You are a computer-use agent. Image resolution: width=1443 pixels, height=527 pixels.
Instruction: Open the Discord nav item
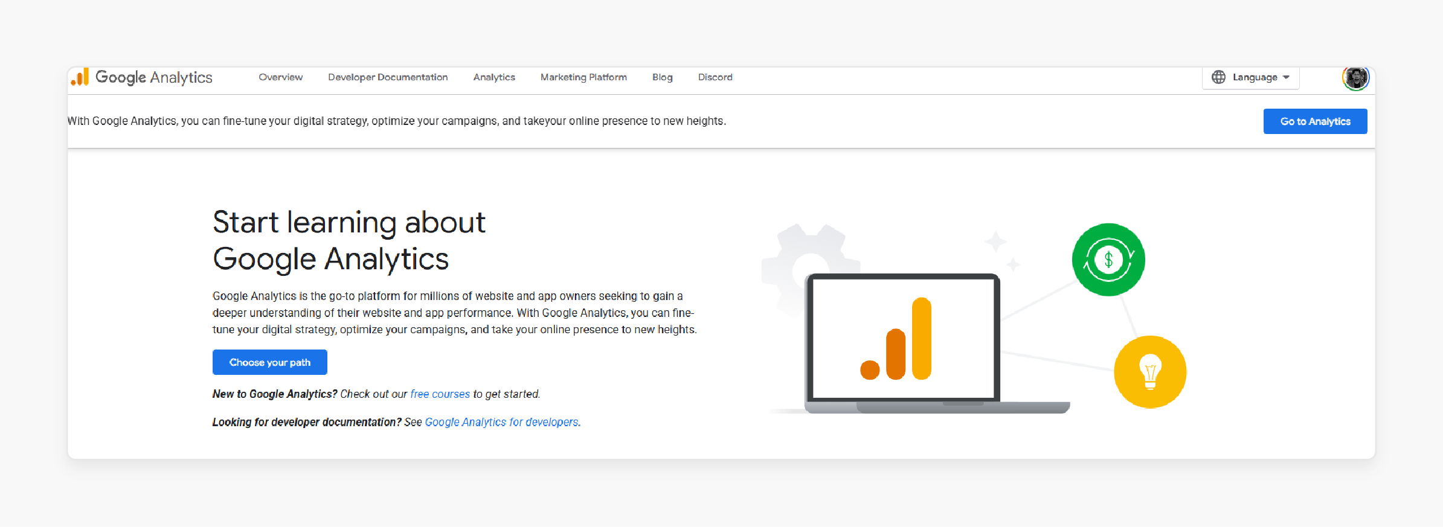(x=715, y=77)
